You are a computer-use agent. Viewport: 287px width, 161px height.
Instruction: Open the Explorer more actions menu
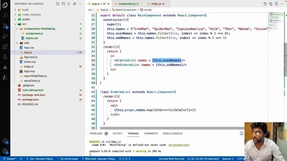pyautogui.click(x=80, y=4)
